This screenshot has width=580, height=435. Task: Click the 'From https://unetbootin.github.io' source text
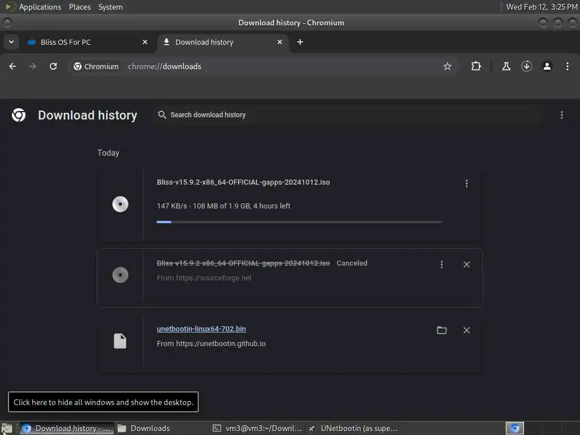pyautogui.click(x=211, y=344)
